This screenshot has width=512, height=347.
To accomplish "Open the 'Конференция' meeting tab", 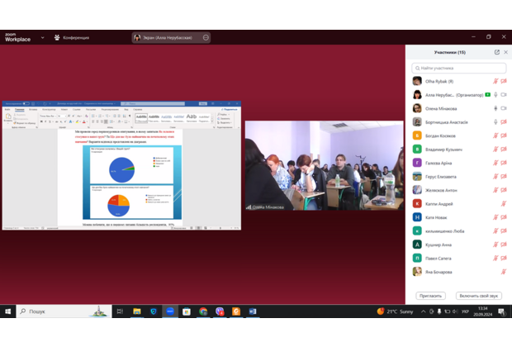I will (72, 37).
